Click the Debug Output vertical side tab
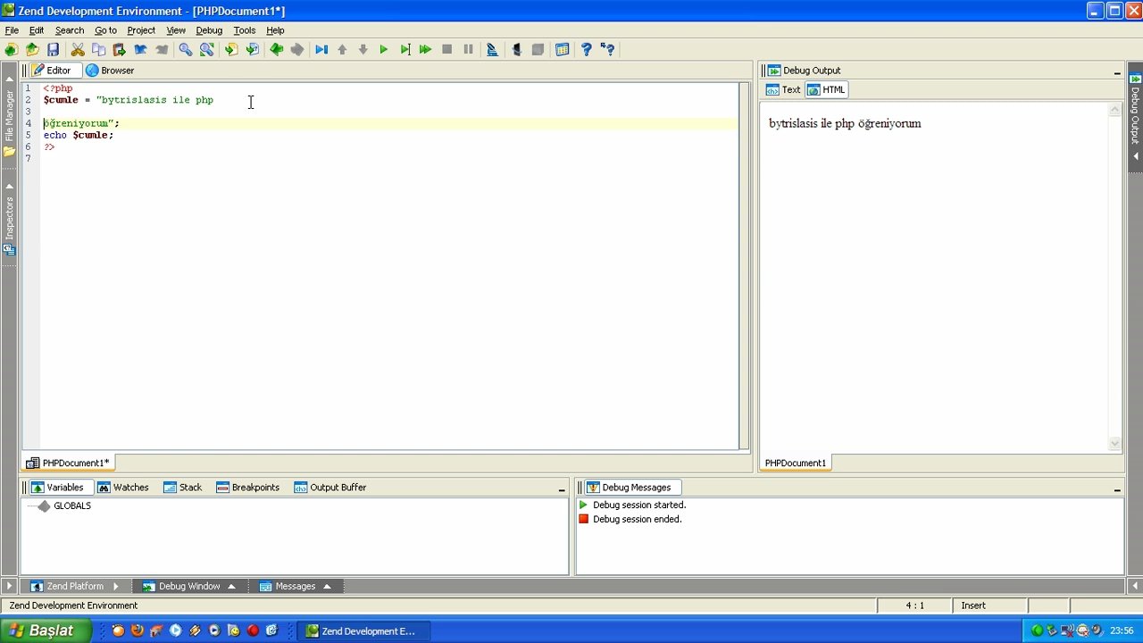Image resolution: width=1143 pixels, height=643 pixels. tap(1135, 114)
